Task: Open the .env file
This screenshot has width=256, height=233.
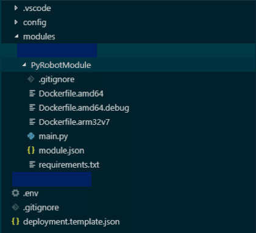Action: [30, 193]
